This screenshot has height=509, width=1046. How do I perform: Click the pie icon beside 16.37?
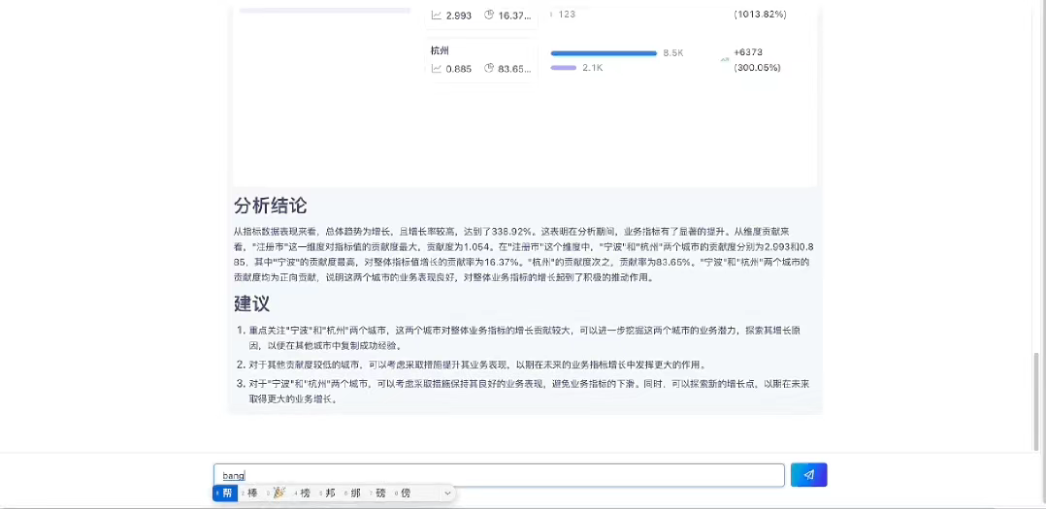[x=489, y=15]
